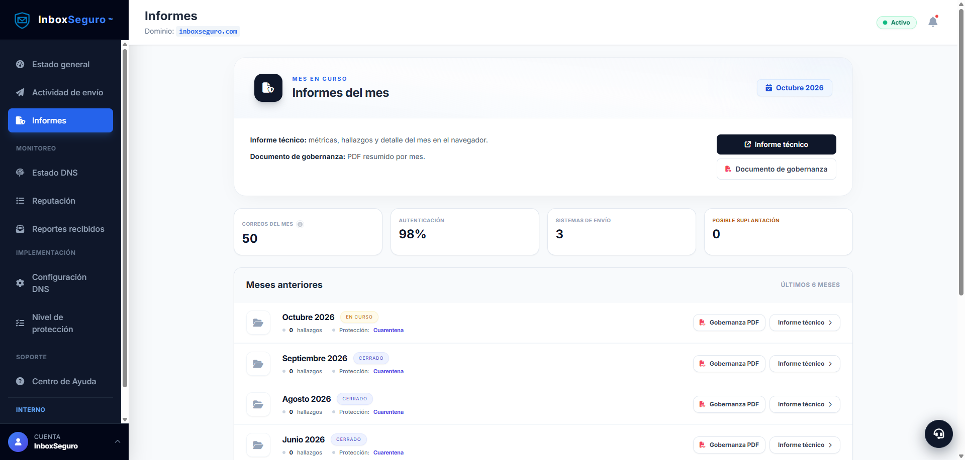Open Informe técnico for Agosto 2026 row

click(x=804, y=404)
